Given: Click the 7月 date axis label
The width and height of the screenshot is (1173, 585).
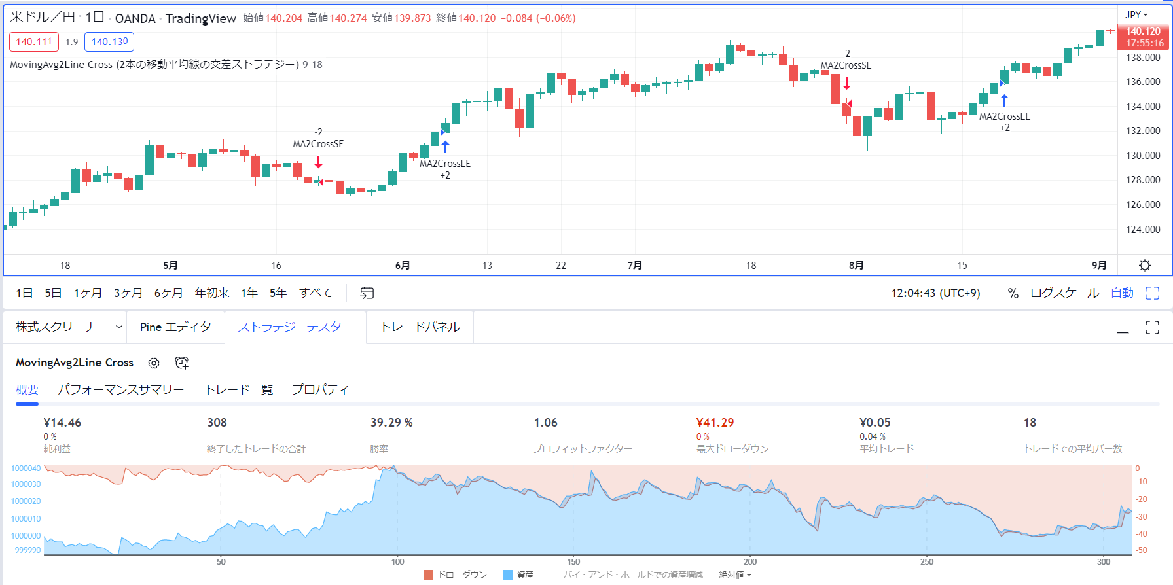Looking at the screenshot, I should click(634, 265).
